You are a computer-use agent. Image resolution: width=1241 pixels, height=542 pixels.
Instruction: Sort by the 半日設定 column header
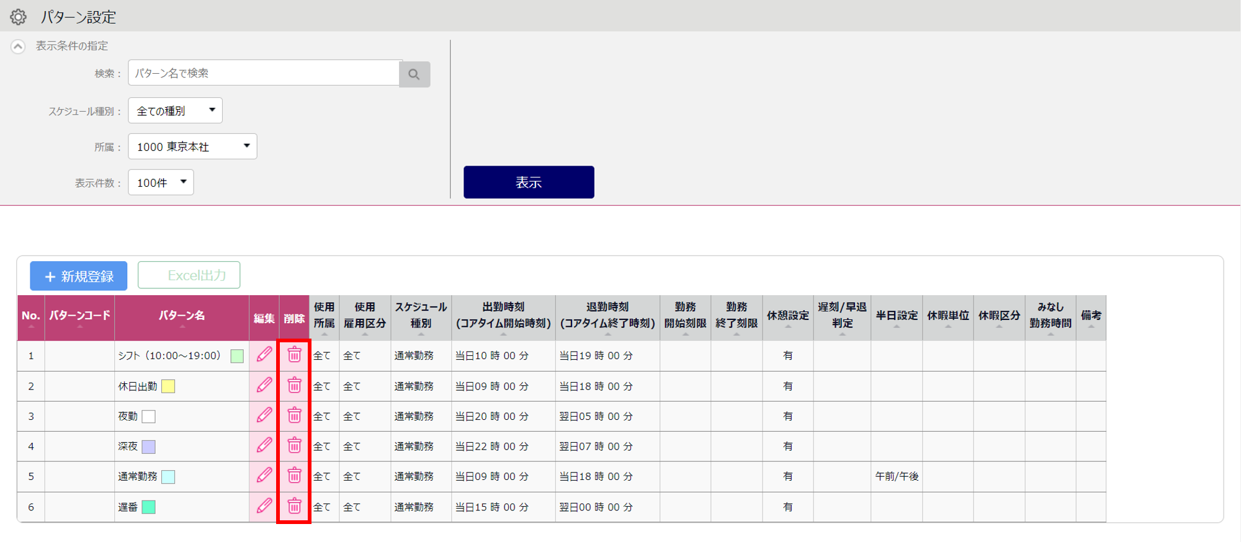pyautogui.click(x=897, y=318)
